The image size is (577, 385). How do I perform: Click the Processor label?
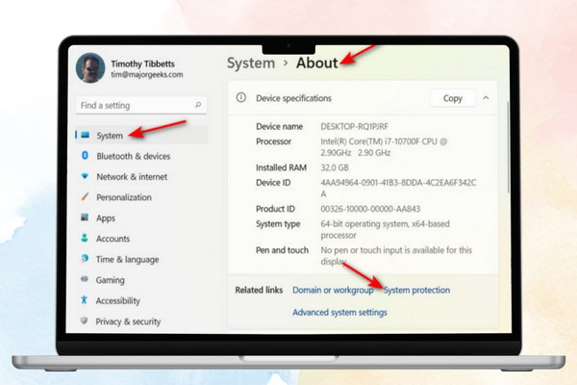tap(273, 141)
